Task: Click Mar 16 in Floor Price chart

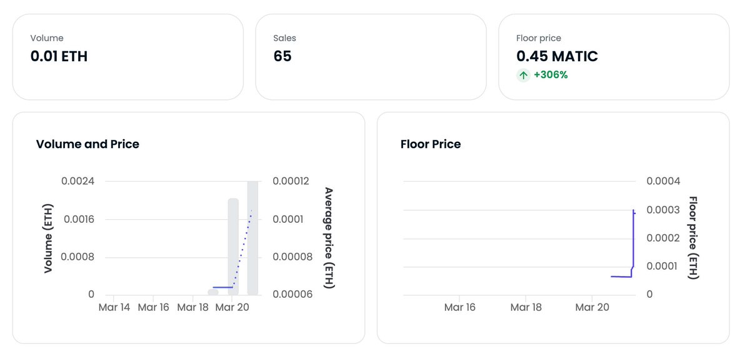Action: (460, 307)
